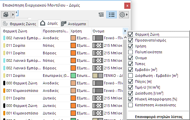This screenshot has height=120, width=190.
Task: Select 002 Λιανικό Εμπόρ... Βόρειος row
Action: pos(62,68)
